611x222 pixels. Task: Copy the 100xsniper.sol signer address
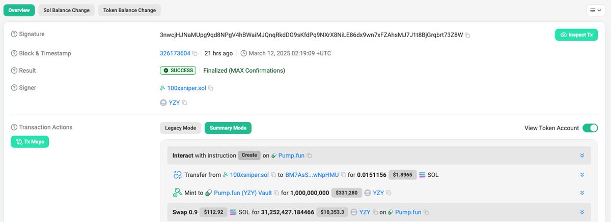(211, 88)
